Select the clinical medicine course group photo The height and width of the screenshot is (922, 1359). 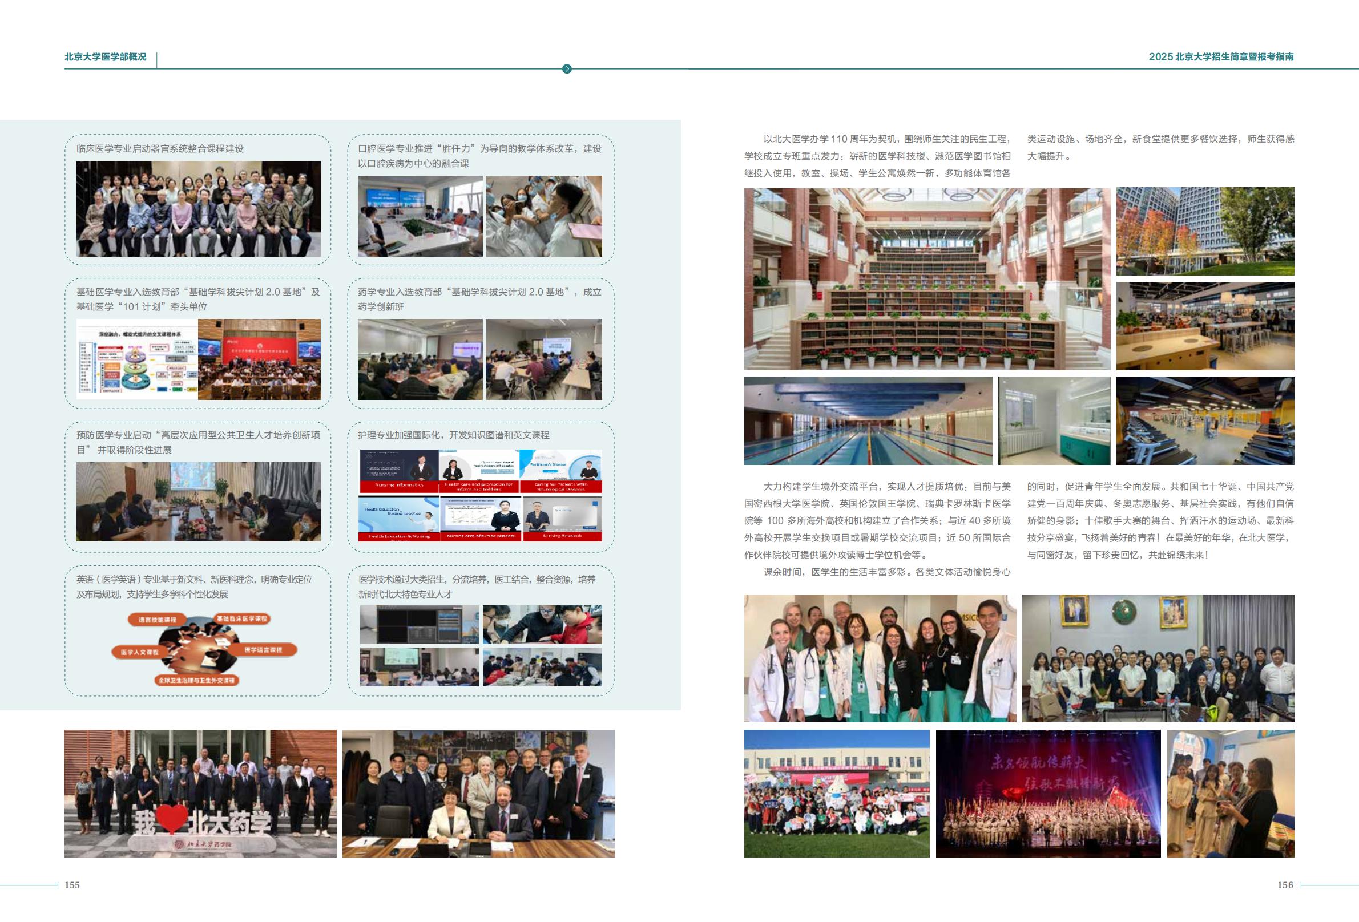(x=198, y=208)
